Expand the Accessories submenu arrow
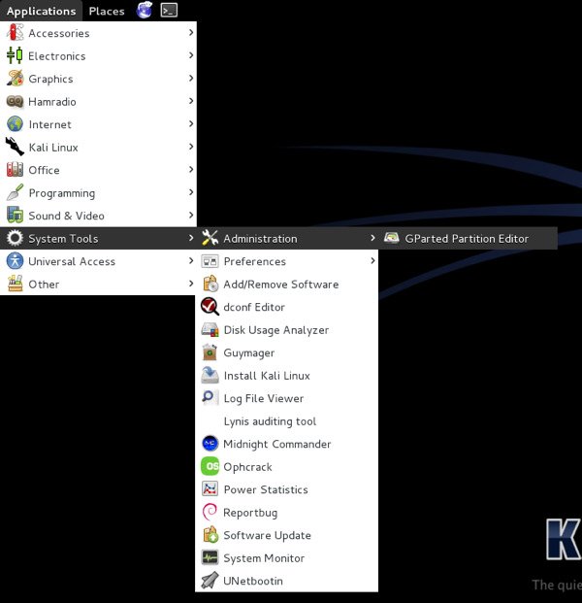The height and width of the screenshot is (603, 582). pos(191,33)
